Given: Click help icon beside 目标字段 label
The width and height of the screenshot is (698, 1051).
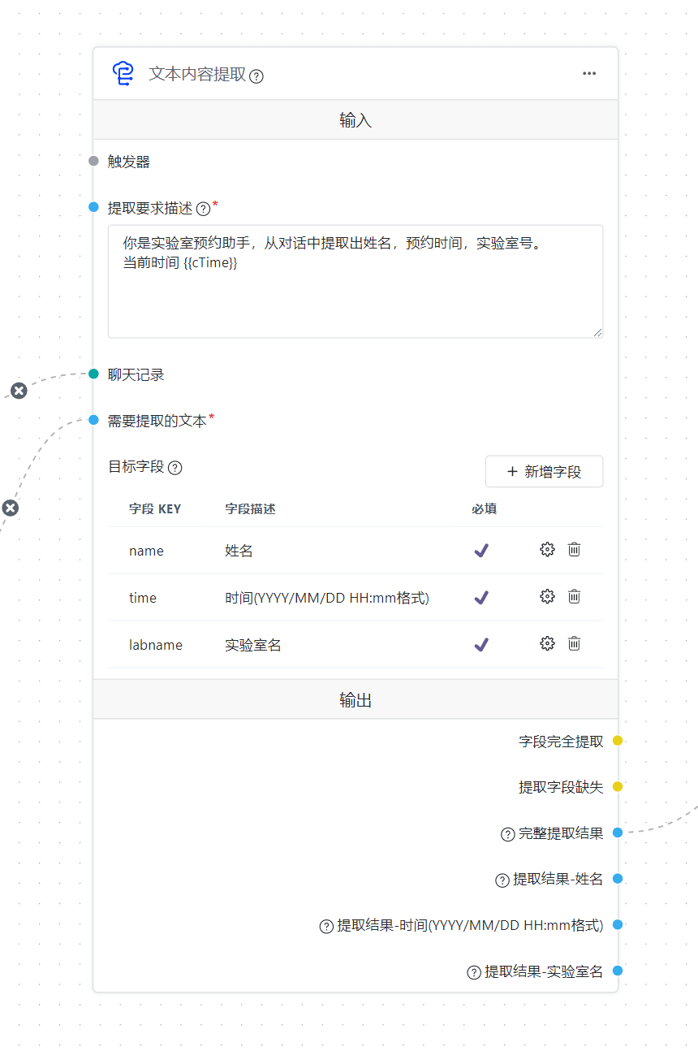Looking at the screenshot, I should click(x=175, y=468).
